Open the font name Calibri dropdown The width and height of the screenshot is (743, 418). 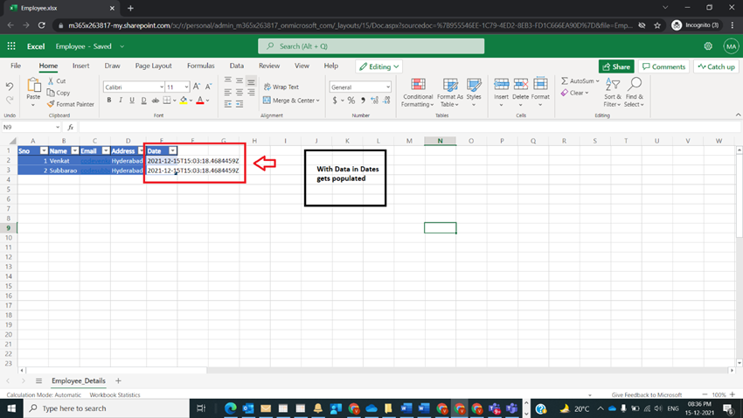tap(161, 87)
